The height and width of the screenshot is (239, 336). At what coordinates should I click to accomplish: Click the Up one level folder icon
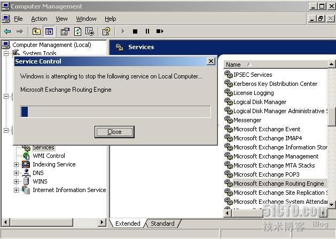[x=36, y=31]
